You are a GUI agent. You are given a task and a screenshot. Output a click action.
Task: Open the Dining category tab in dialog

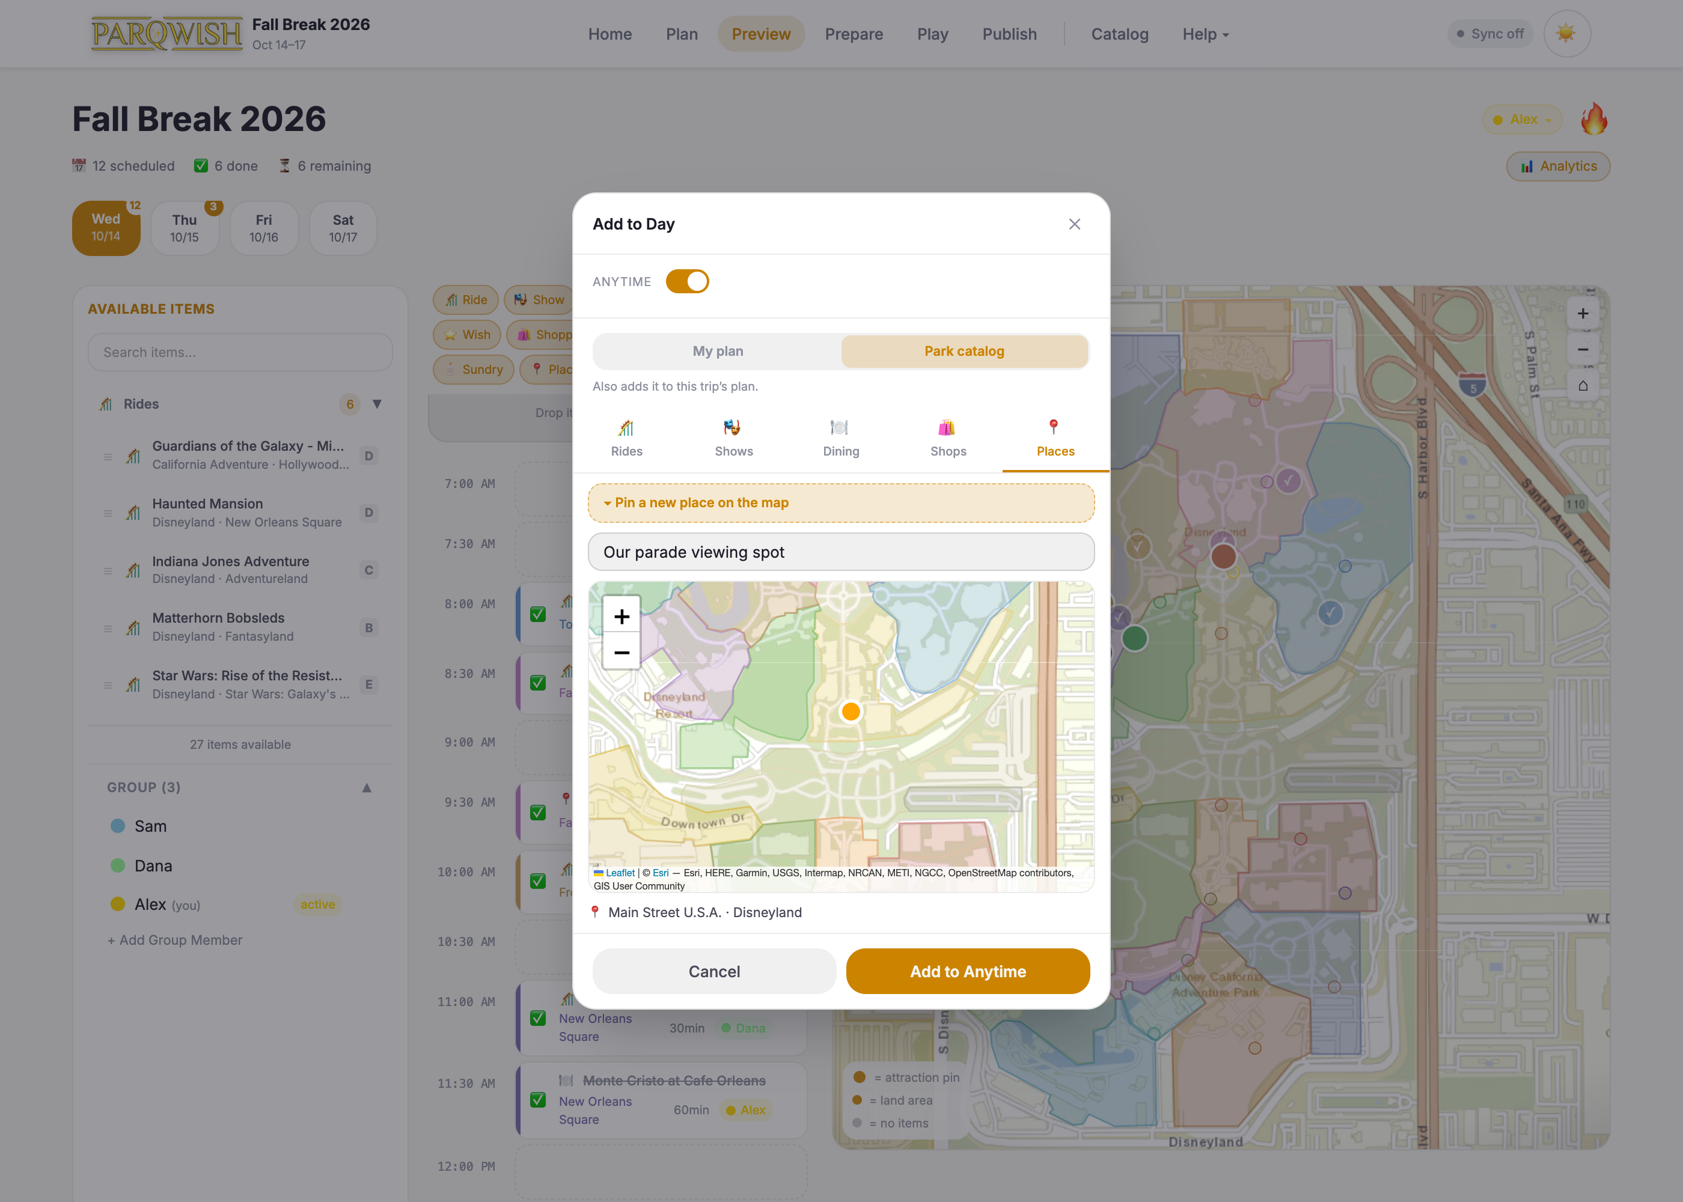(x=841, y=438)
